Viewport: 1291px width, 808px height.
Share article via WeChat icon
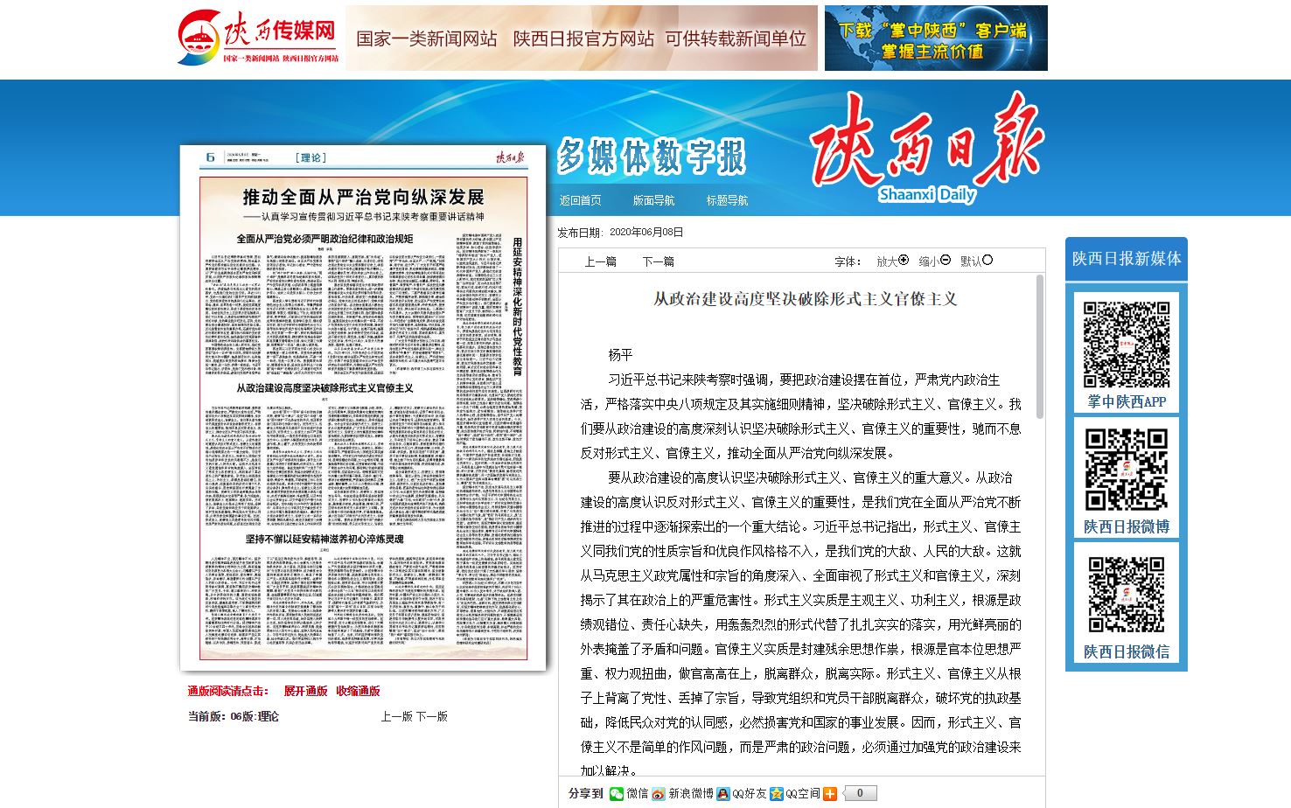(618, 793)
